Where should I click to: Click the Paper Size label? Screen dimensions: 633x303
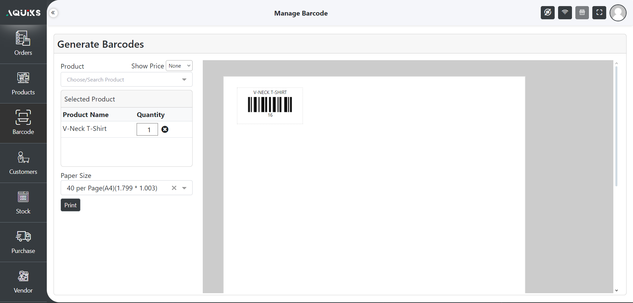(76, 176)
